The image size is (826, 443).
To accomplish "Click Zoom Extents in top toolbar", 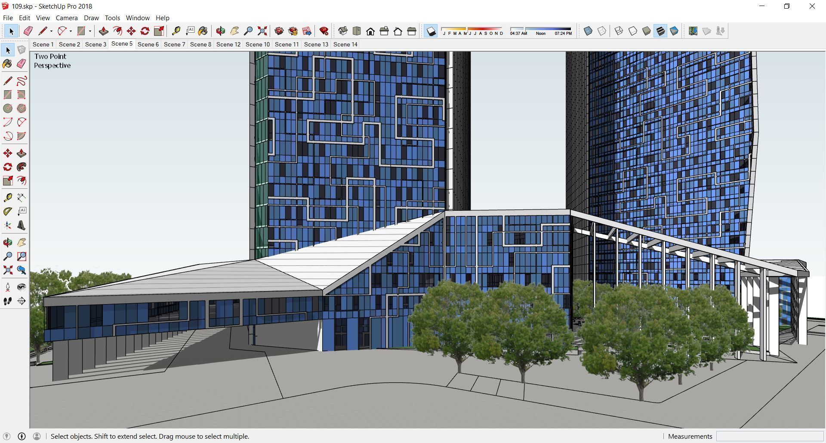I will point(262,31).
